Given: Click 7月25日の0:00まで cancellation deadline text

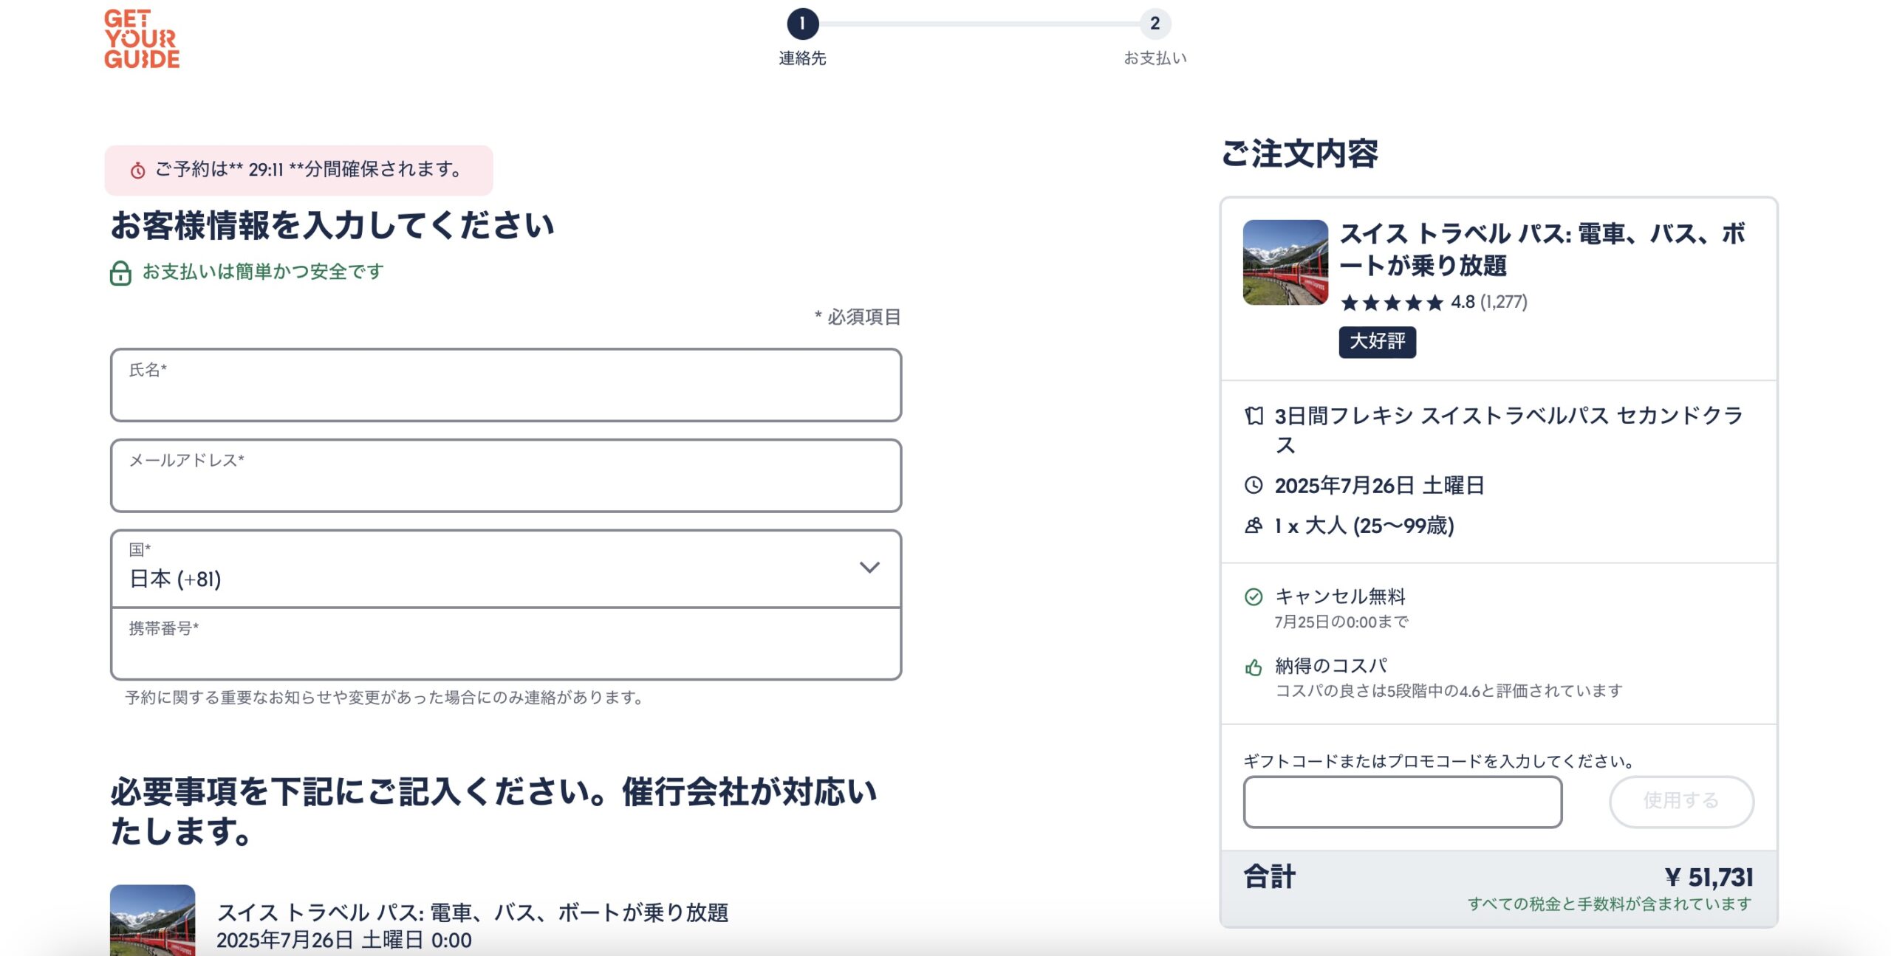Looking at the screenshot, I should point(1341,622).
